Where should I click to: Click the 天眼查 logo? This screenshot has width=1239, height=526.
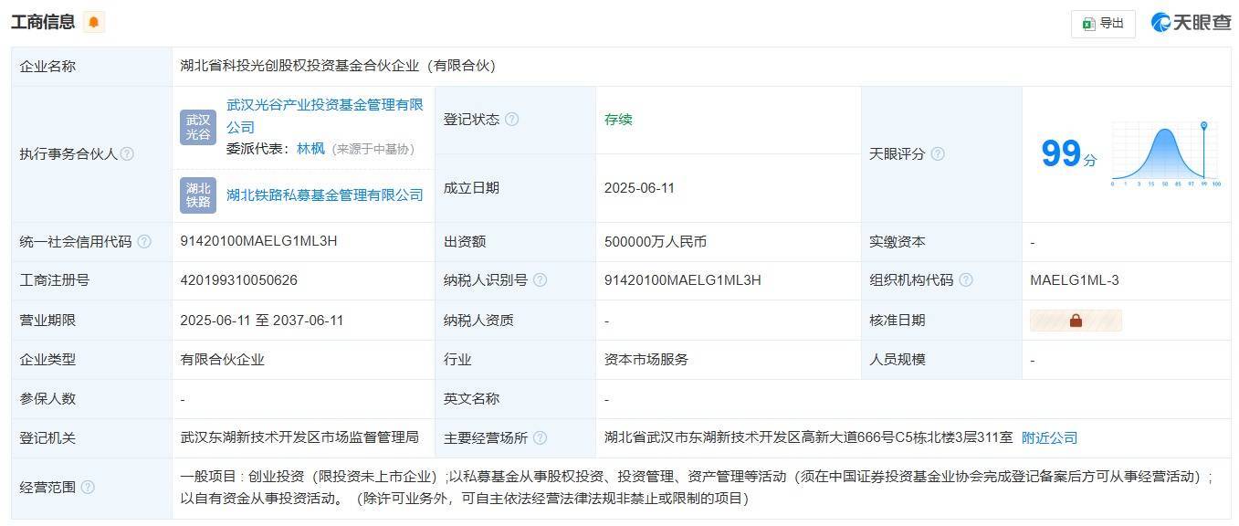coord(1191,23)
